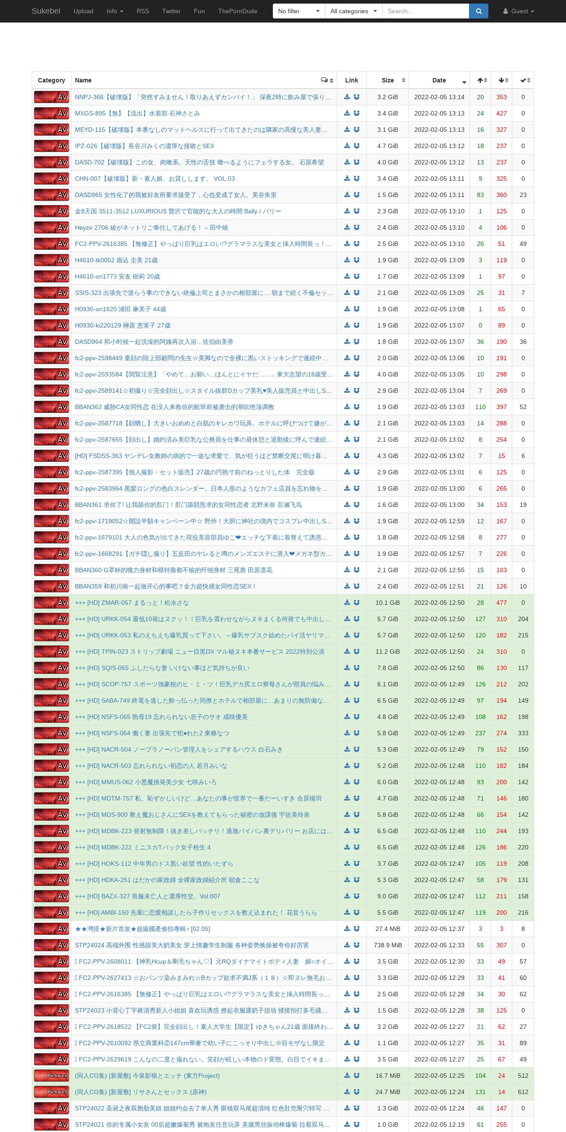
Task: Open magnet link for STP24024 row
Action: [357, 945]
